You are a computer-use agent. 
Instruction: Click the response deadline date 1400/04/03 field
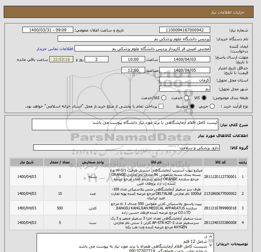(185, 59)
